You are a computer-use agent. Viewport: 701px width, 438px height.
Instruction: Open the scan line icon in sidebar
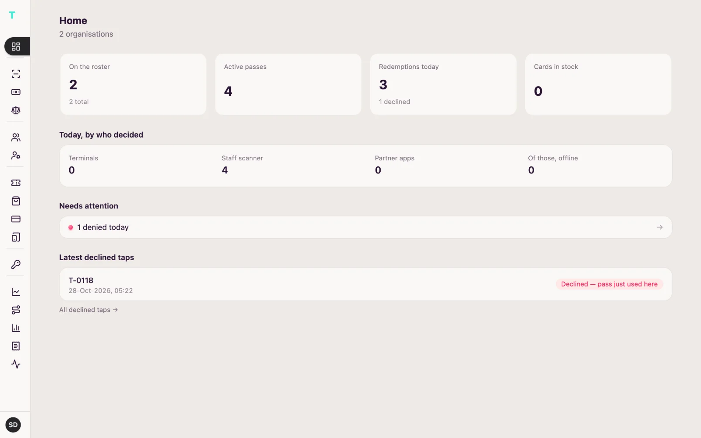tap(16, 74)
